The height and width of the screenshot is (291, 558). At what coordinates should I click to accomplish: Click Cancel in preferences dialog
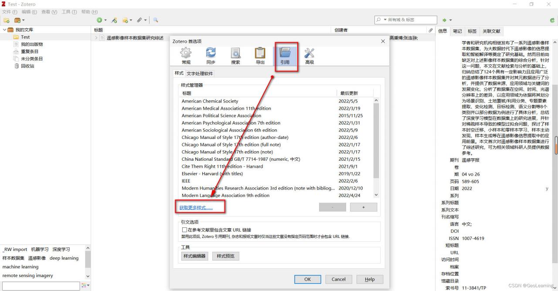pos(338,279)
